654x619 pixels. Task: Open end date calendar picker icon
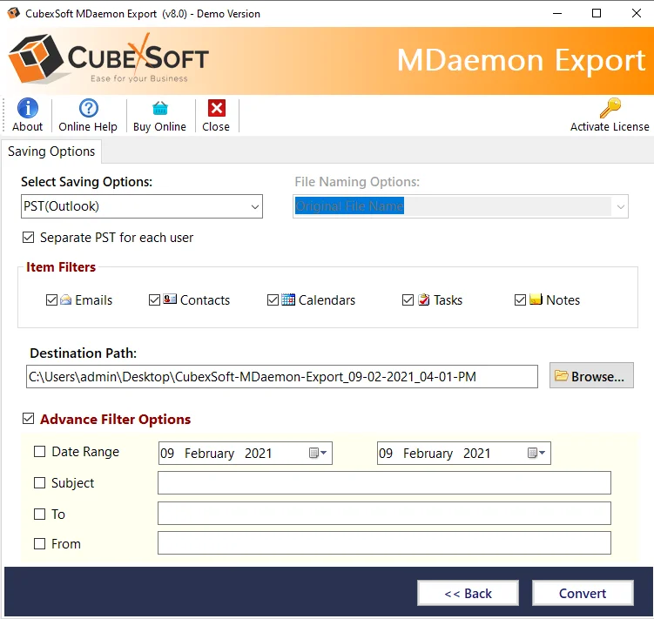coord(536,454)
